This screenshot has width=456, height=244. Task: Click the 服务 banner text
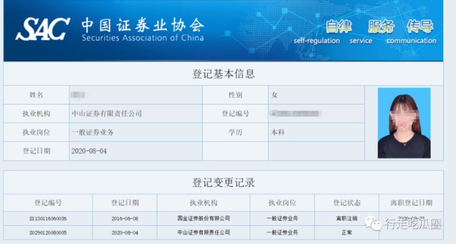pos(381,26)
